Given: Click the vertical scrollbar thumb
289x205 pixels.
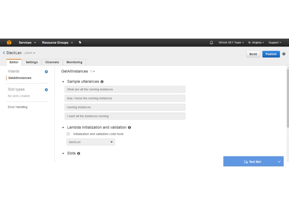Looking at the screenshot, I should (288, 98).
